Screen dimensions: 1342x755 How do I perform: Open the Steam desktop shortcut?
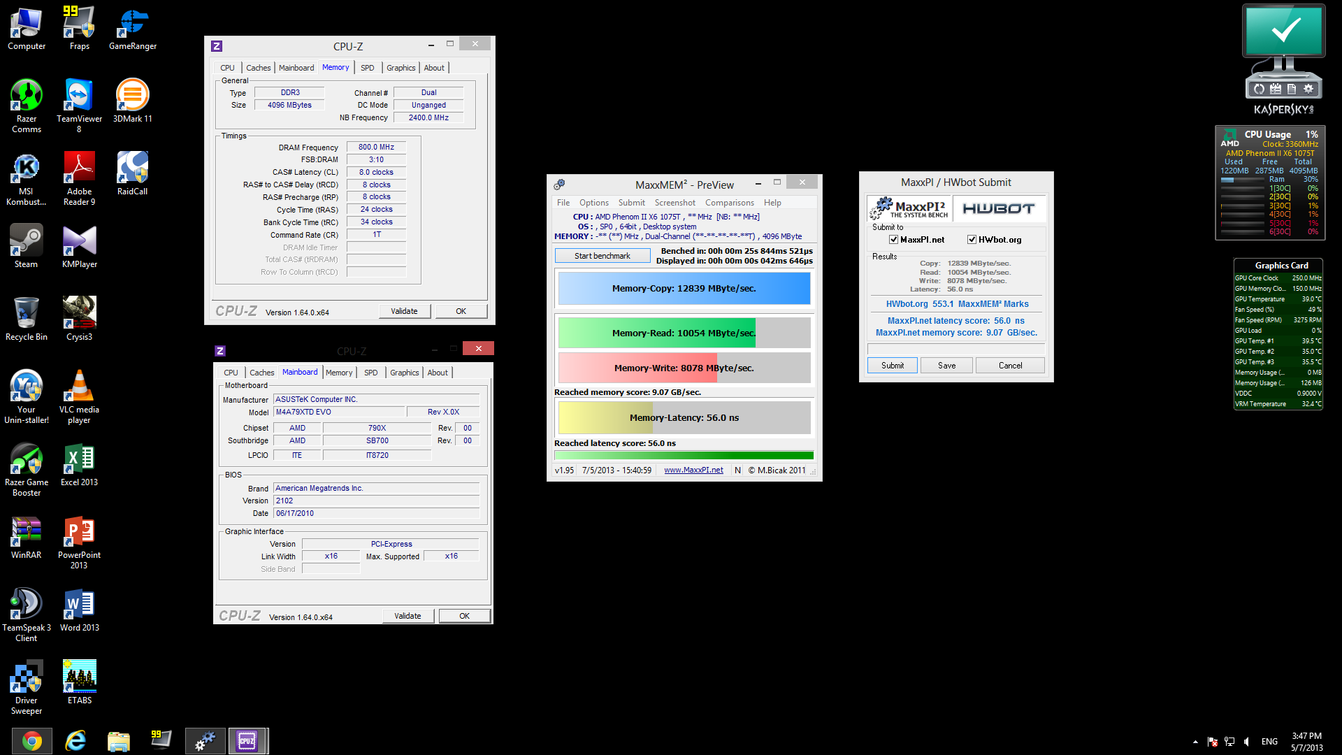27,246
